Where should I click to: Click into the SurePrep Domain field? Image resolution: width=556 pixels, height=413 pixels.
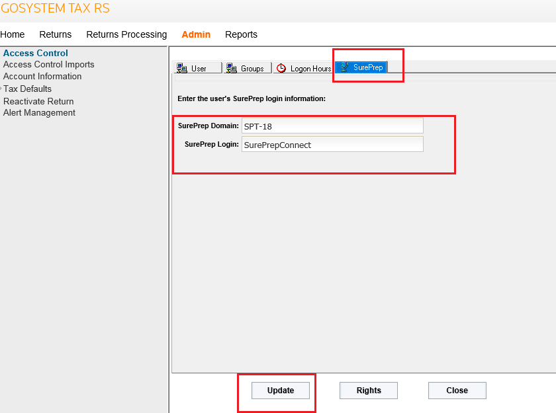coord(332,126)
